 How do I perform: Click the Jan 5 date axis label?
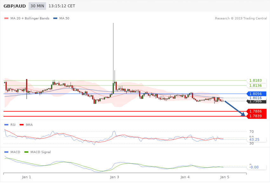coord(225,177)
